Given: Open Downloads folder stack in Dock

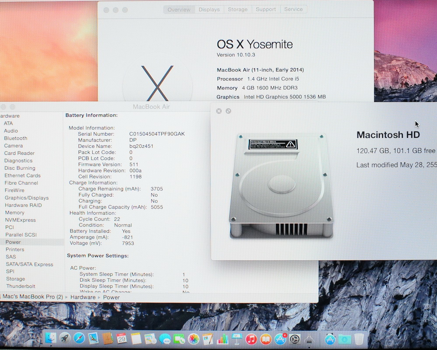Looking at the screenshot, I should pyautogui.click(x=344, y=339).
